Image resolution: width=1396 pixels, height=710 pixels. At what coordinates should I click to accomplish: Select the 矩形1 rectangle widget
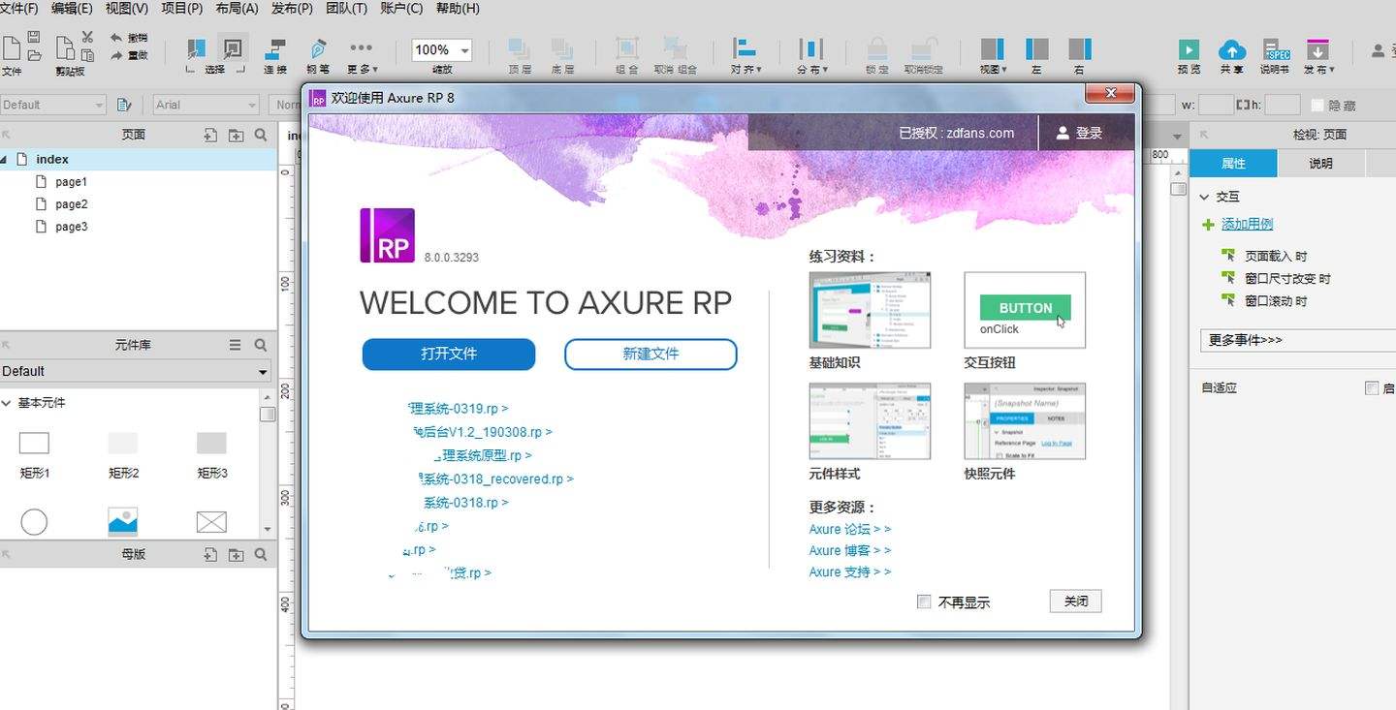34,454
